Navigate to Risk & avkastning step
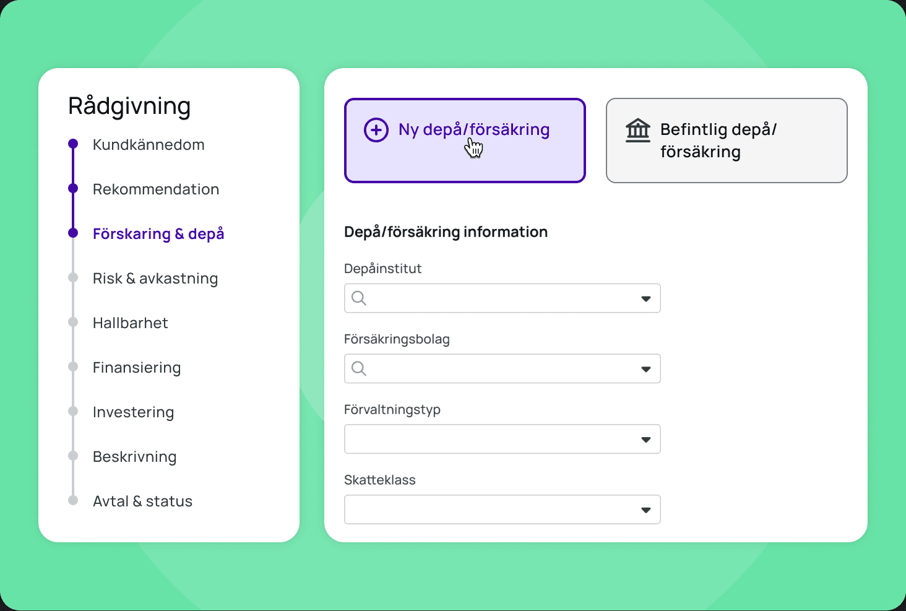The image size is (906, 611). pos(155,279)
